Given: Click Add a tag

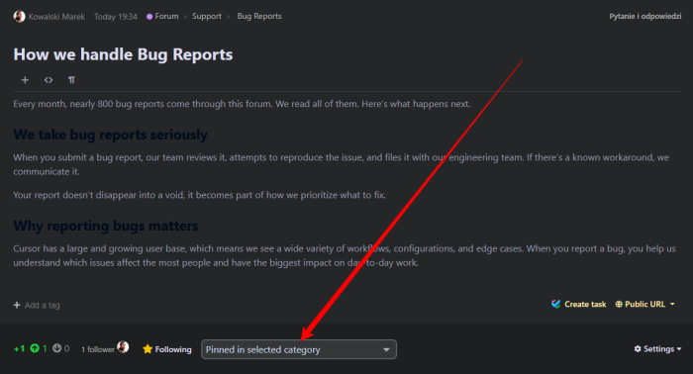Looking at the screenshot, I should pyautogui.click(x=37, y=305).
